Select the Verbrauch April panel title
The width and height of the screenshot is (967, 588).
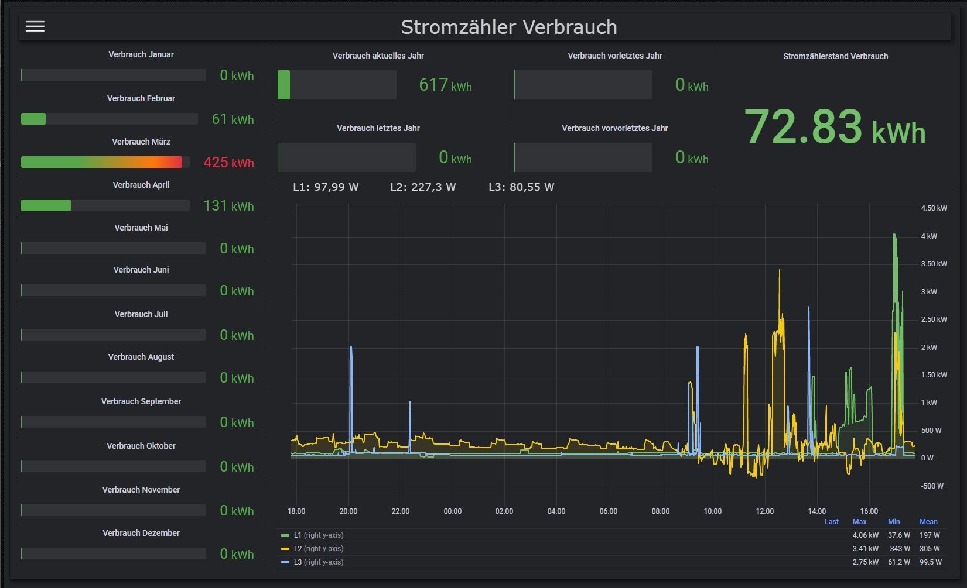pyautogui.click(x=141, y=185)
